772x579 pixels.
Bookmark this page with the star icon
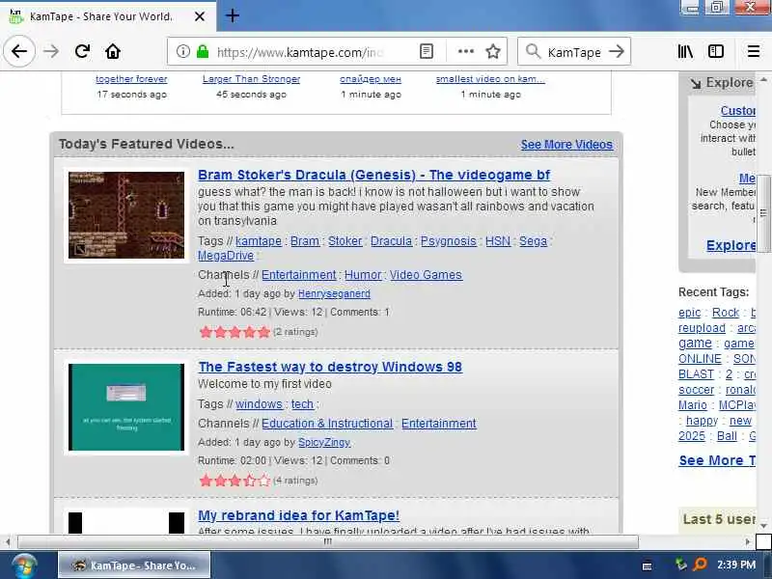(493, 51)
